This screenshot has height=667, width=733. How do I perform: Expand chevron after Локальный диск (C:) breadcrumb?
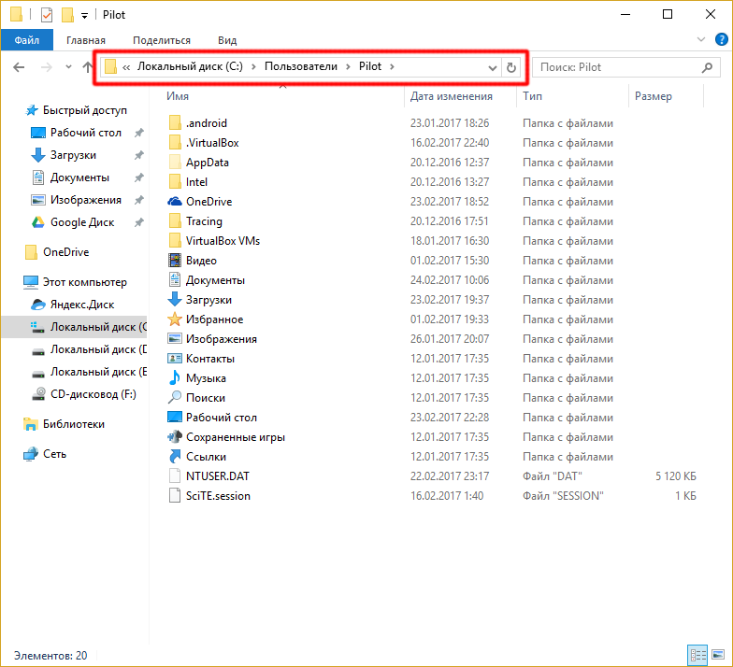[253, 67]
